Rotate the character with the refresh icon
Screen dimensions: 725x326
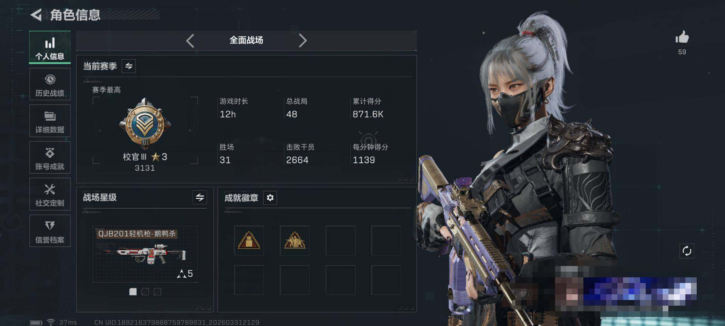point(687,251)
